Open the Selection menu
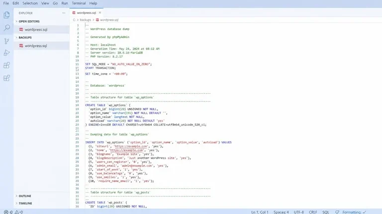This screenshot has height=214, width=382. (x=30, y=3)
